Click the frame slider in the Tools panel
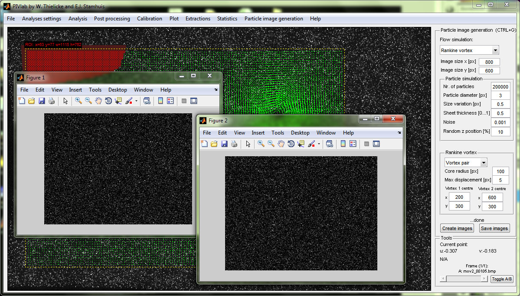Screen dimensions: 520x296 (463, 279)
